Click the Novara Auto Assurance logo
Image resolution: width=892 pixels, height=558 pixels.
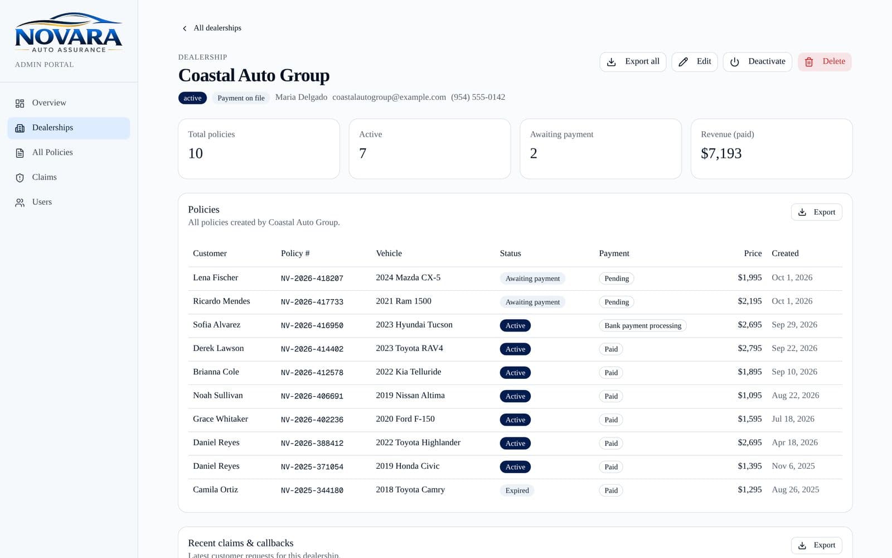pos(69,33)
